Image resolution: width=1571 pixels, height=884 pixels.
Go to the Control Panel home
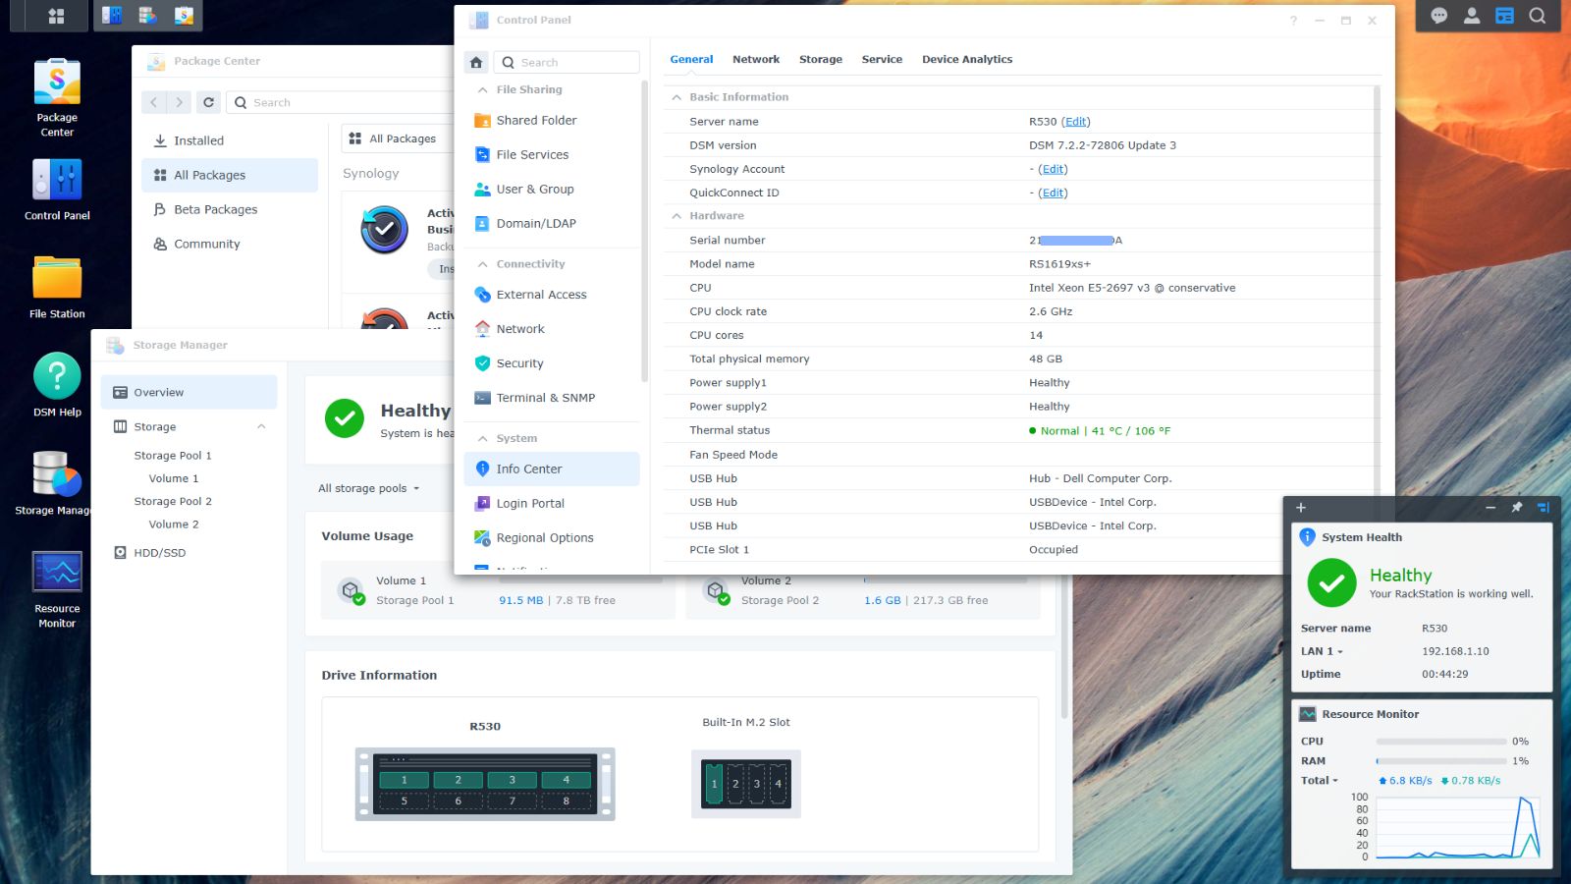pos(476,62)
